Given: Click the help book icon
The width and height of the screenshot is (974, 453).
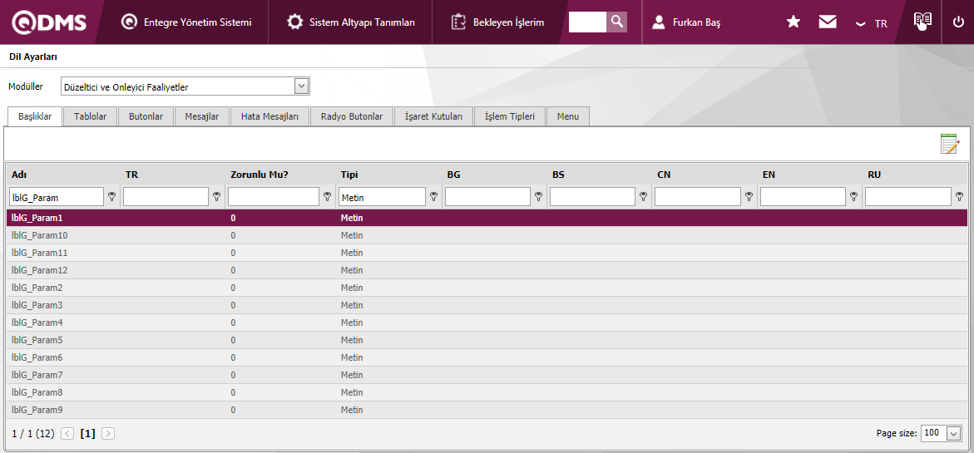Looking at the screenshot, I should tap(922, 22).
